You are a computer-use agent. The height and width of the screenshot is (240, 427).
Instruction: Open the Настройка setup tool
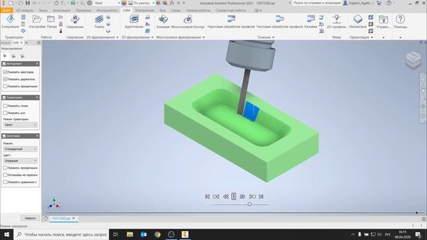click(x=37, y=19)
